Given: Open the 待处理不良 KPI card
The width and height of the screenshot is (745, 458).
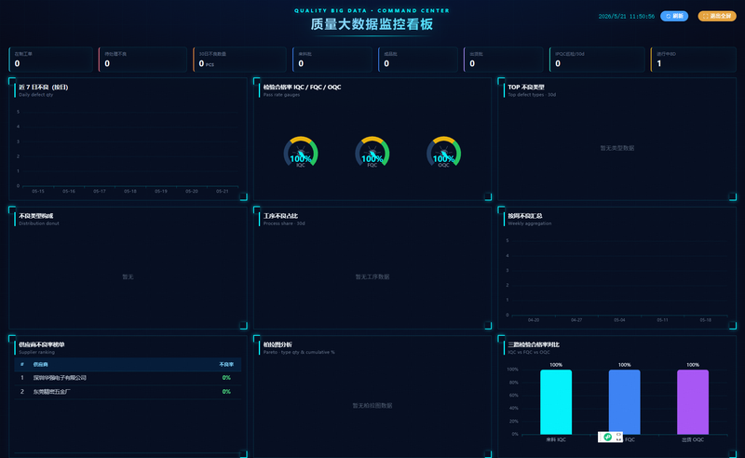Looking at the screenshot, I should pyautogui.click(x=142, y=60).
